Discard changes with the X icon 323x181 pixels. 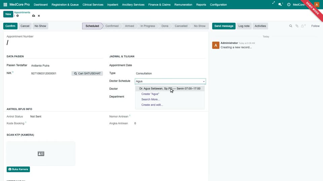(39, 16)
